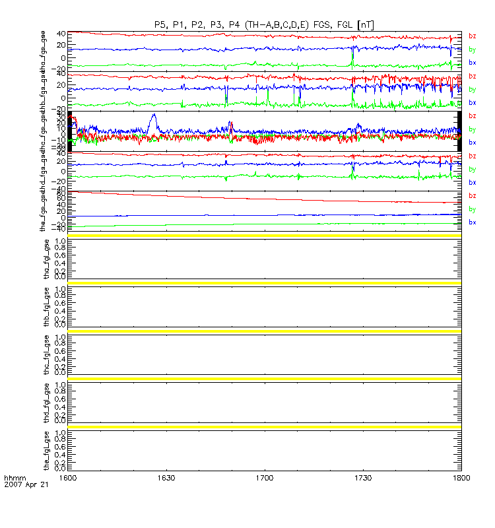The image size is (495, 528).
Task: Click the bx legend of the fifth panel
Action: [x=473, y=222]
